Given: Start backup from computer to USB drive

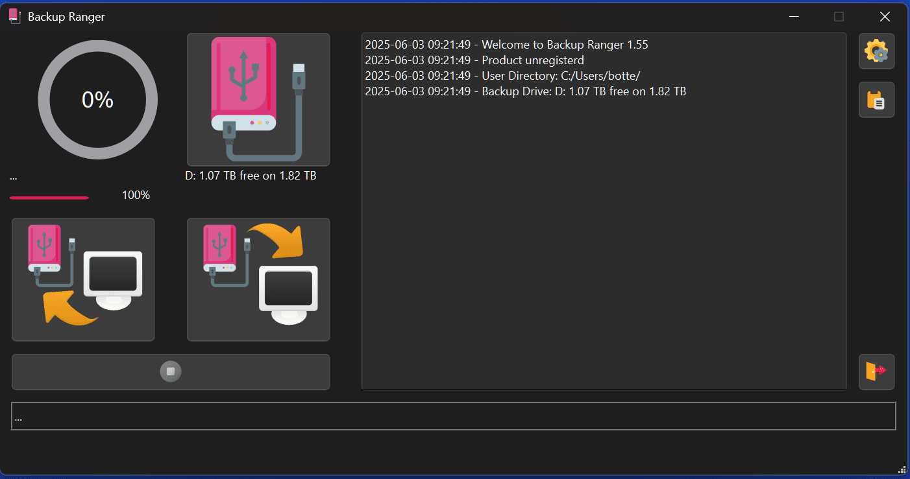Looking at the screenshot, I should click(x=83, y=279).
